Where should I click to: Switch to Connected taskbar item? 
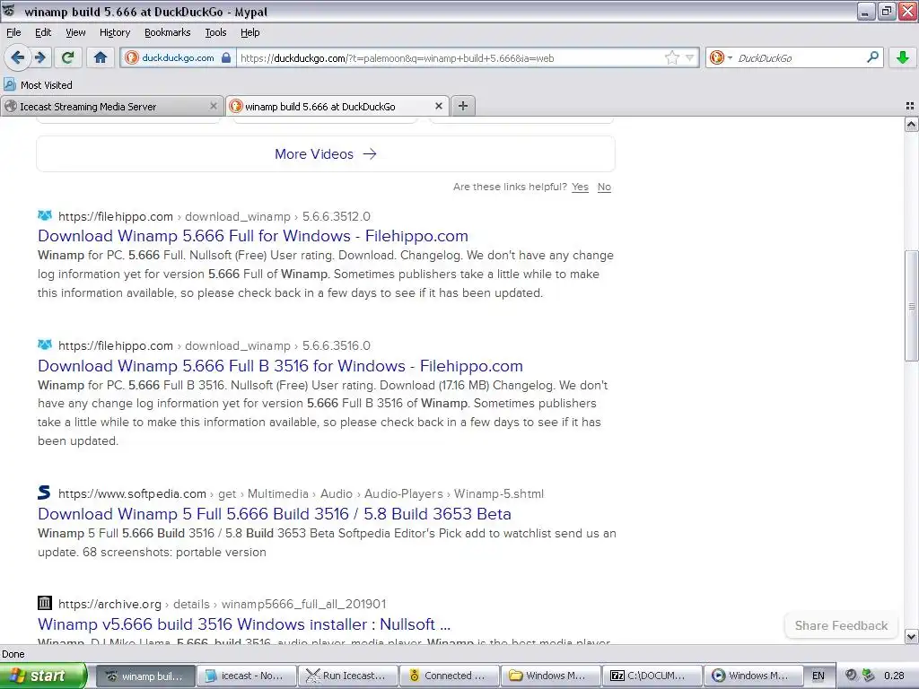pyautogui.click(x=450, y=676)
